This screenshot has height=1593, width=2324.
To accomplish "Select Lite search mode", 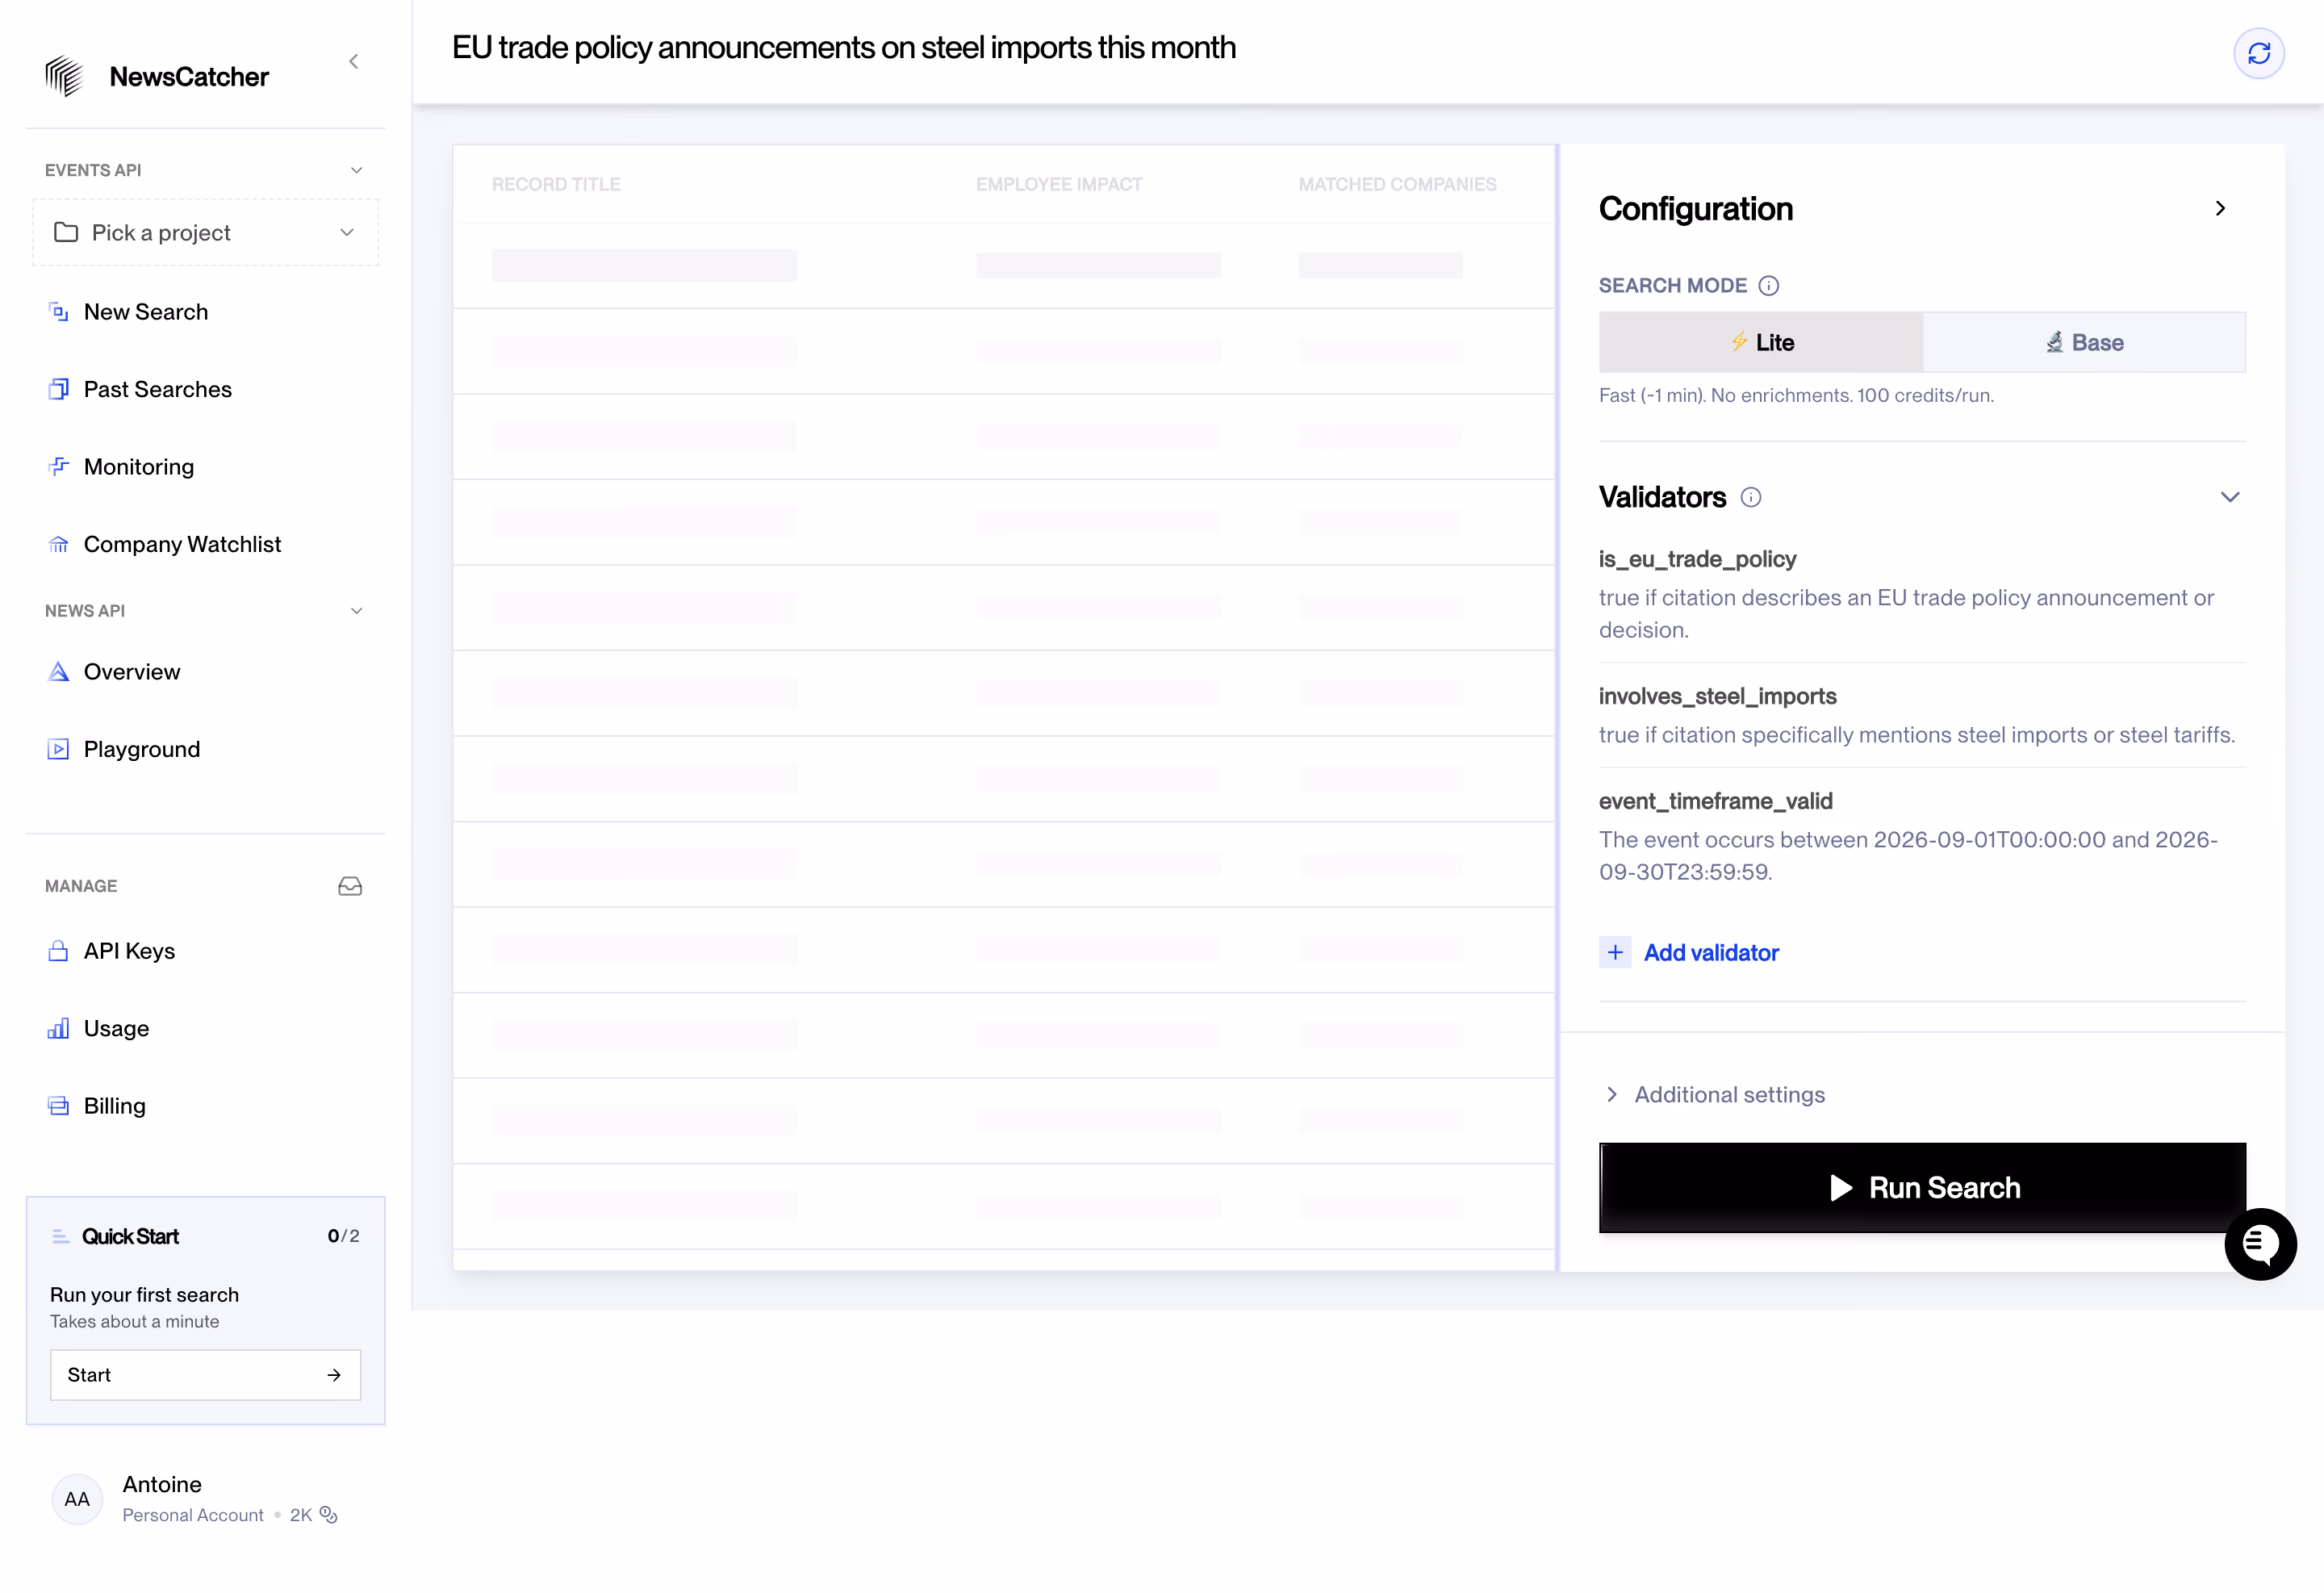I will click(1761, 342).
